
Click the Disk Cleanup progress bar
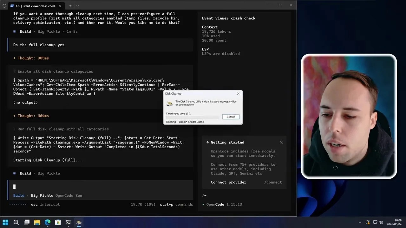coord(193,117)
